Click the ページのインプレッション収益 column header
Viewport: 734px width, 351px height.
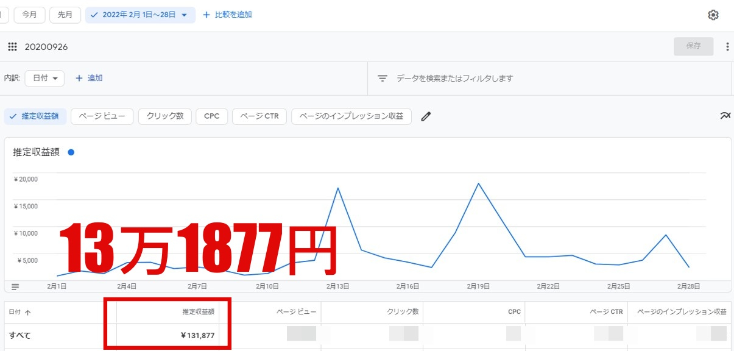[x=682, y=312]
